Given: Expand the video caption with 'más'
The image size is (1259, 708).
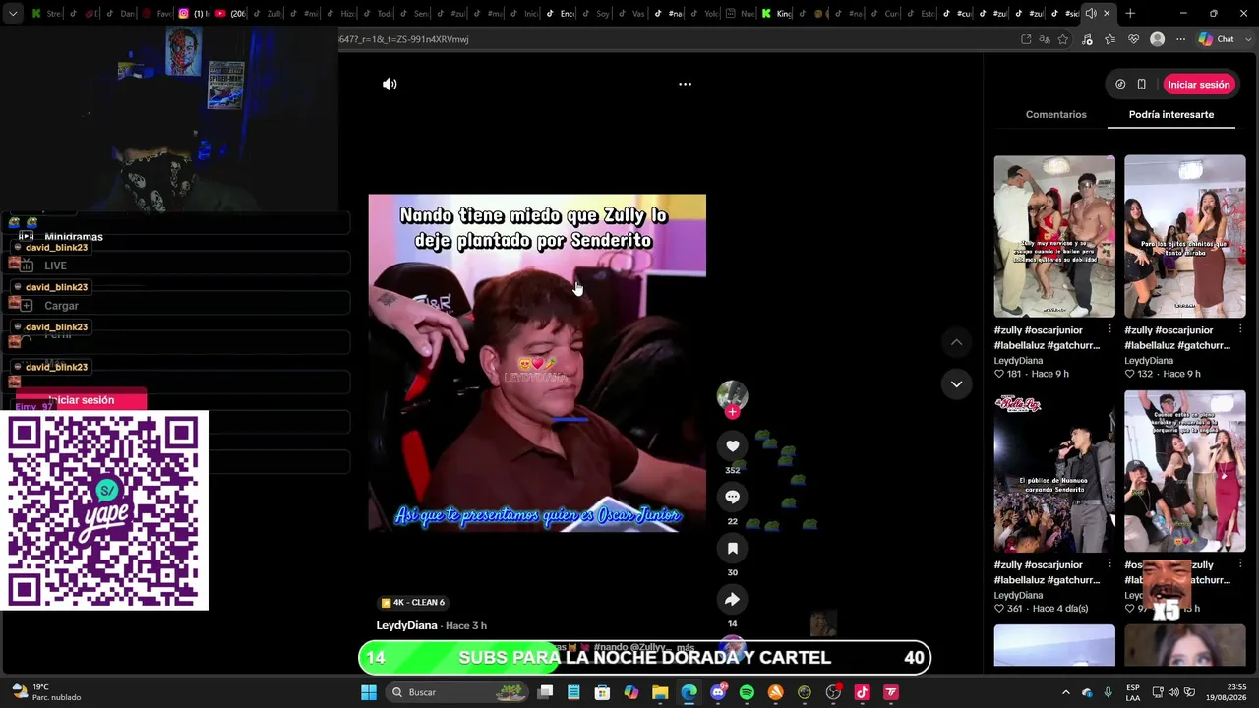Looking at the screenshot, I should pyautogui.click(x=686, y=648).
